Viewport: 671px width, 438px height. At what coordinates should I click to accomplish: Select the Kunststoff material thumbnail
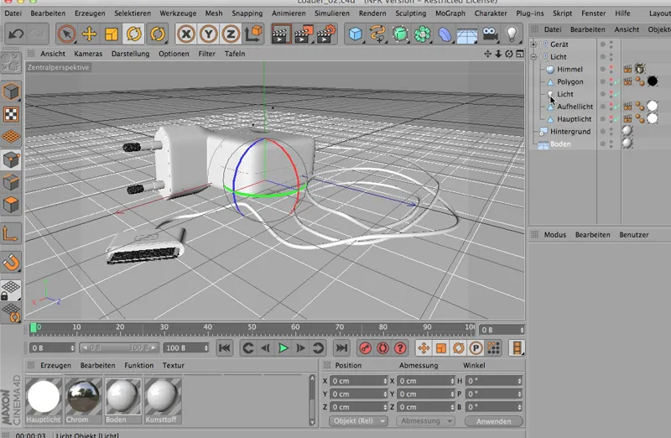pyautogui.click(x=163, y=400)
